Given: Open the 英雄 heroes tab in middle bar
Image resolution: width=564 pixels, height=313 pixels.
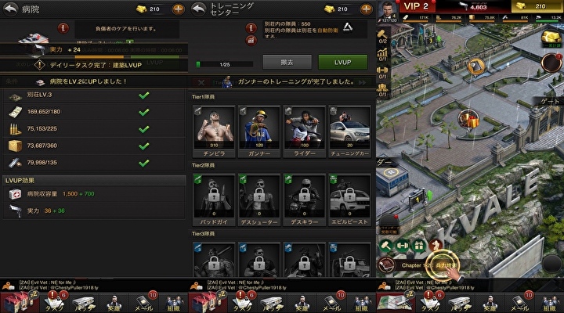Looking at the screenshot, I should click(x=302, y=302).
